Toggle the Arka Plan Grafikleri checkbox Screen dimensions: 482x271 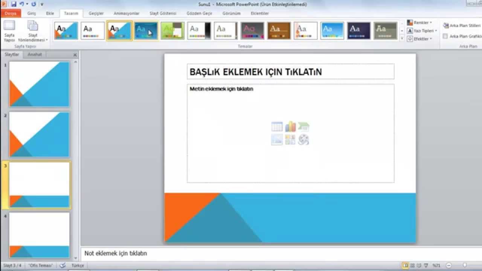445,37
